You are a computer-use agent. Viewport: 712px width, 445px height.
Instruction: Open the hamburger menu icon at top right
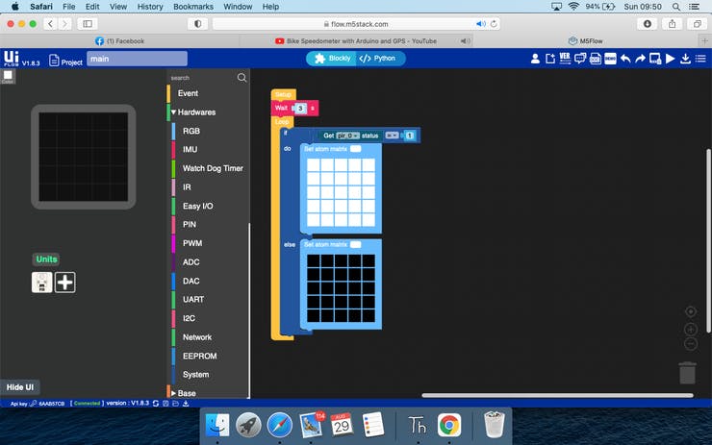point(700,59)
